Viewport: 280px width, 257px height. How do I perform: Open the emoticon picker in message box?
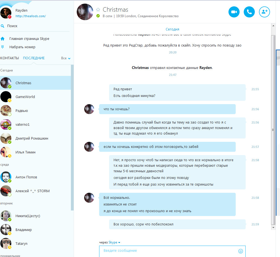(x=241, y=251)
